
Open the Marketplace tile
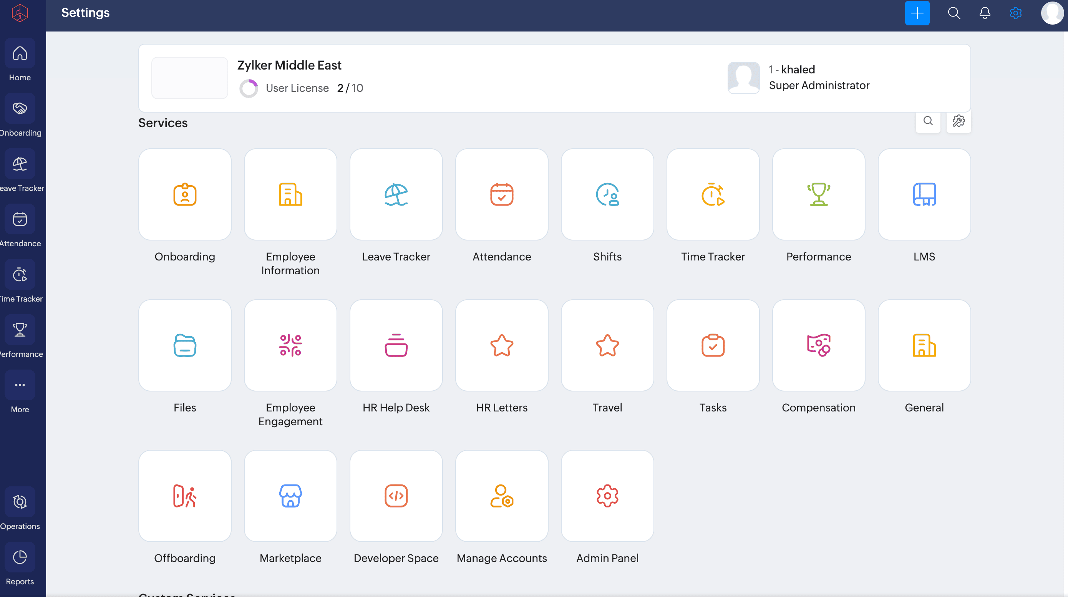pos(290,496)
